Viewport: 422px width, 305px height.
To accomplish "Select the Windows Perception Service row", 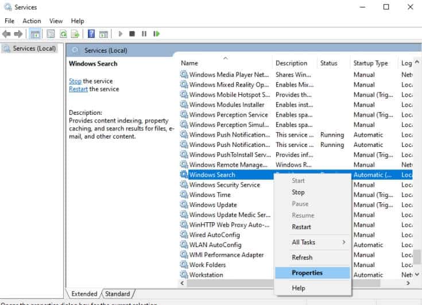I will click(296, 115).
